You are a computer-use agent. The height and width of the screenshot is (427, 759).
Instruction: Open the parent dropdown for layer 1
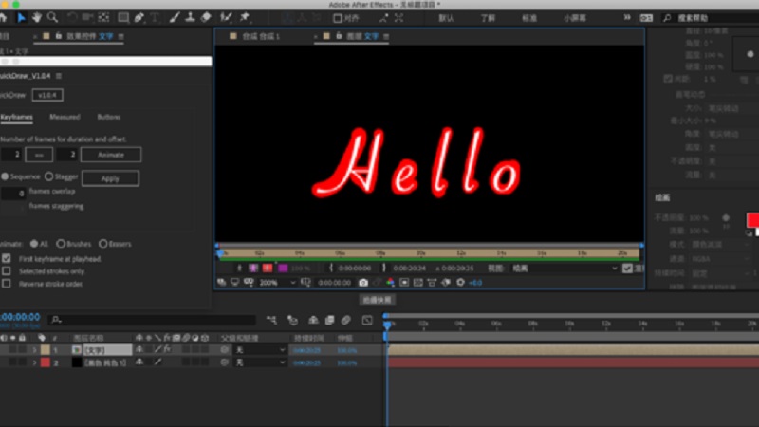259,350
